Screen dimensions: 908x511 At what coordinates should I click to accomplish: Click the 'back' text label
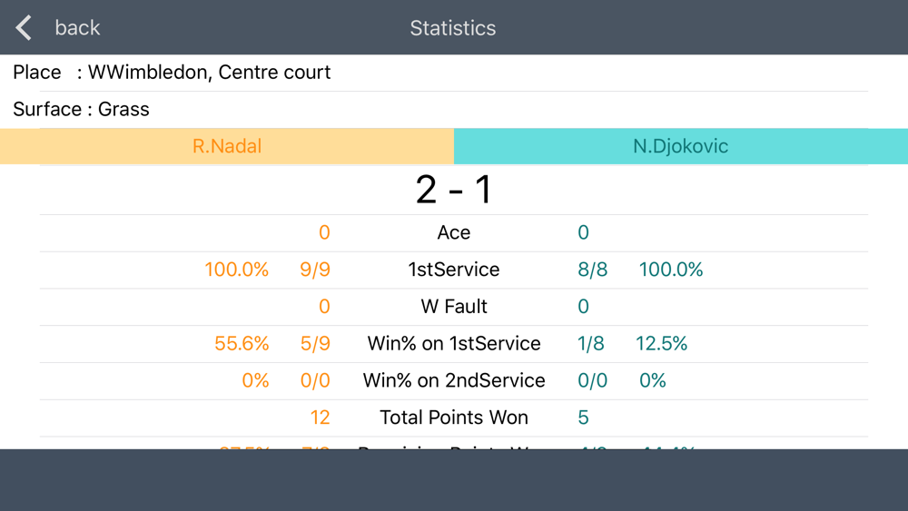click(77, 28)
